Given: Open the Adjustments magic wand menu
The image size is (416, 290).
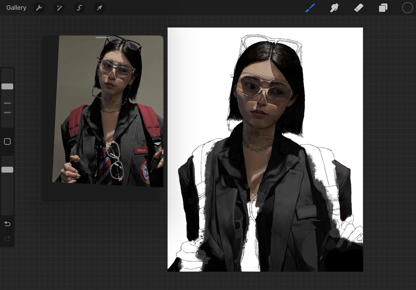Looking at the screenshot, I should click(x=59, y=8).
